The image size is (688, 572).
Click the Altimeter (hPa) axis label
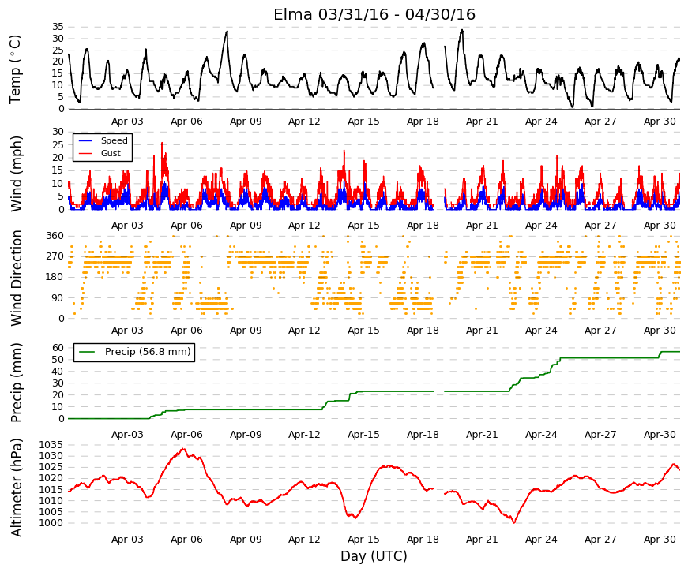click(16, 487)
